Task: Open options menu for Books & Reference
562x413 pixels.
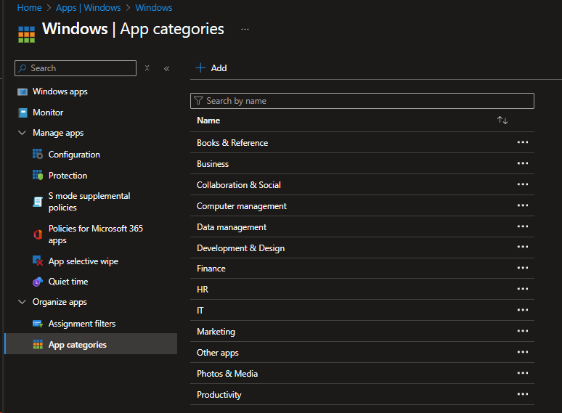Action: click(x=523, y=142)
